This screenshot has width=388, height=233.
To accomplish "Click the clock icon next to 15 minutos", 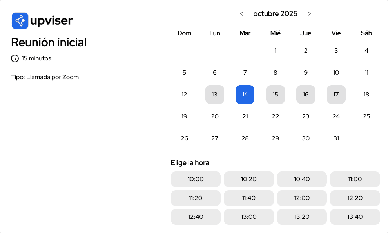I will coord(15,58).
